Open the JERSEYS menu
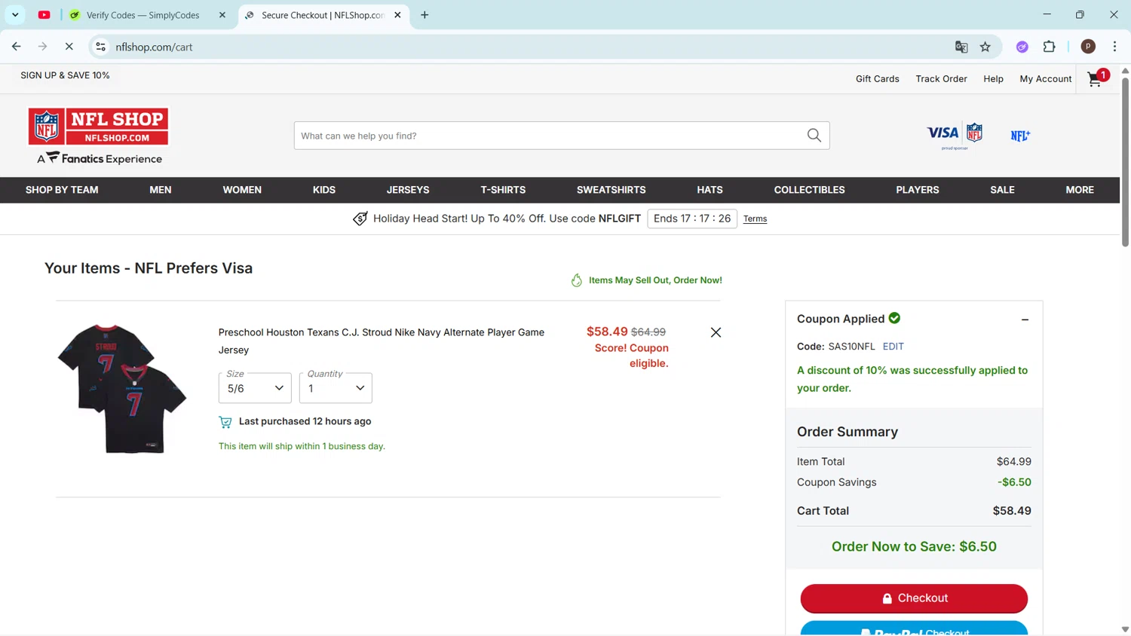 [408, 190]
